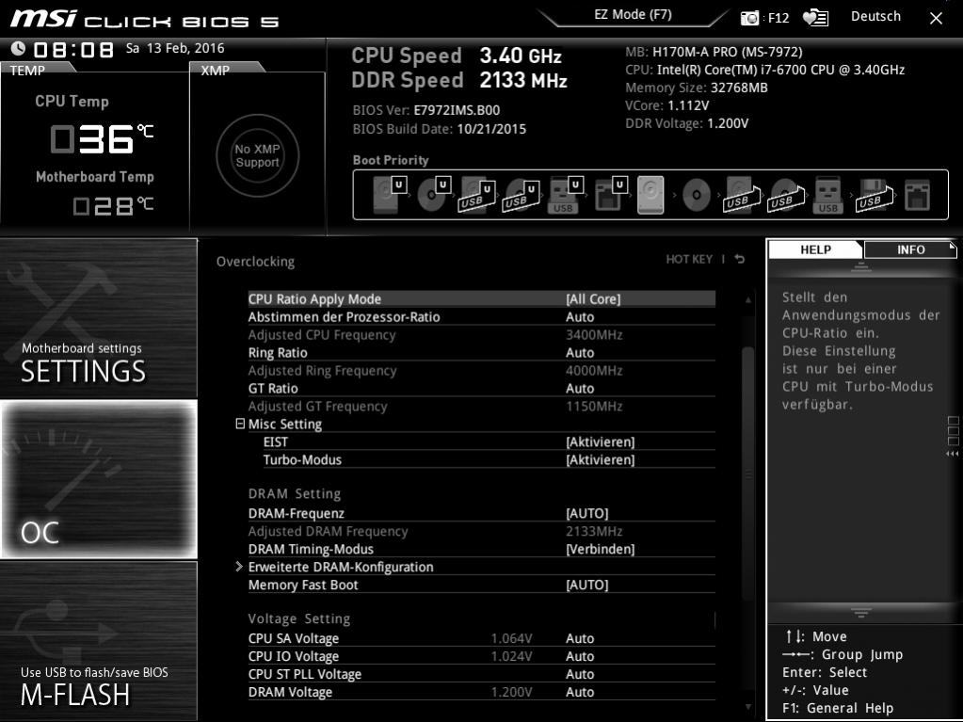
Task: Select the UEFI USB CD/DVD boot icon
Action: [521, 196]
